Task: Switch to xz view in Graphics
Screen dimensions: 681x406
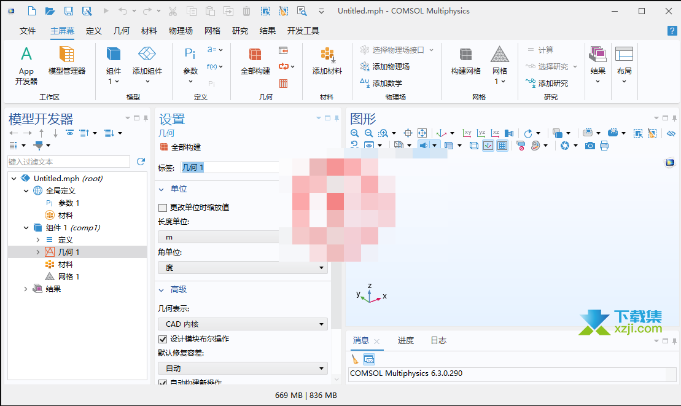Action: pos(495,133)
